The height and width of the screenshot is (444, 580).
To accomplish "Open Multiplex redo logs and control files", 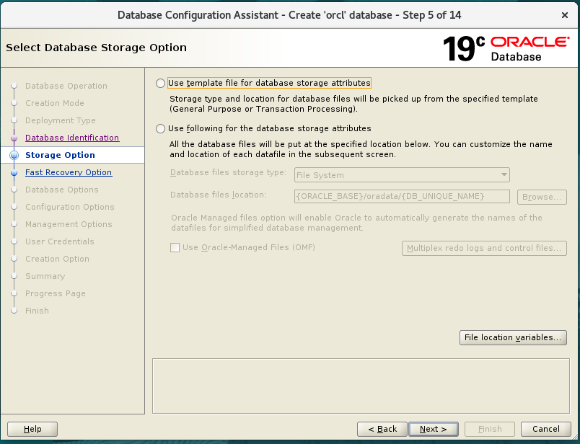I will (484, 248).
